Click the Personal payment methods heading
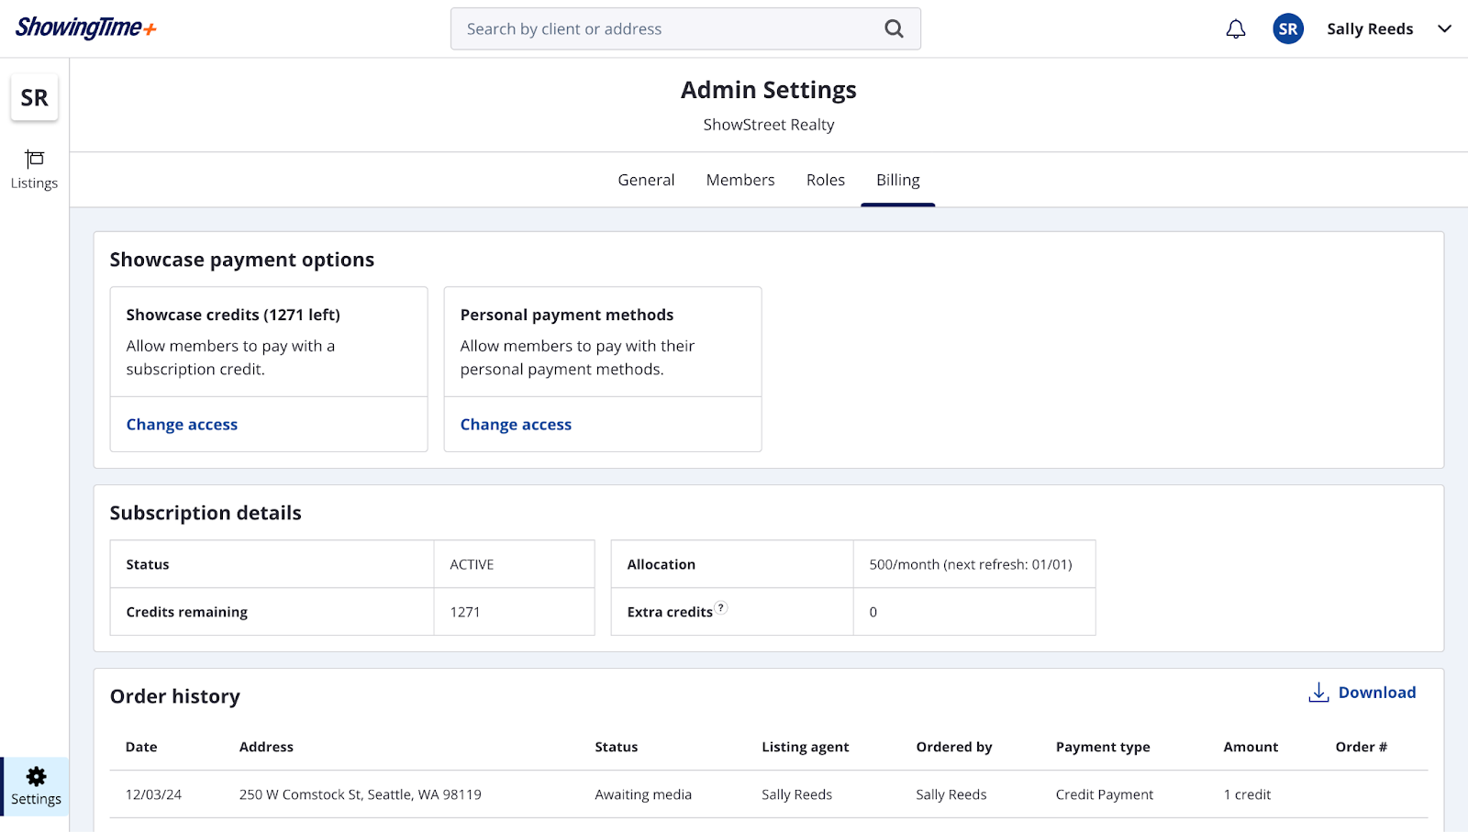1468x832 pixels. [x=567, y=315]
